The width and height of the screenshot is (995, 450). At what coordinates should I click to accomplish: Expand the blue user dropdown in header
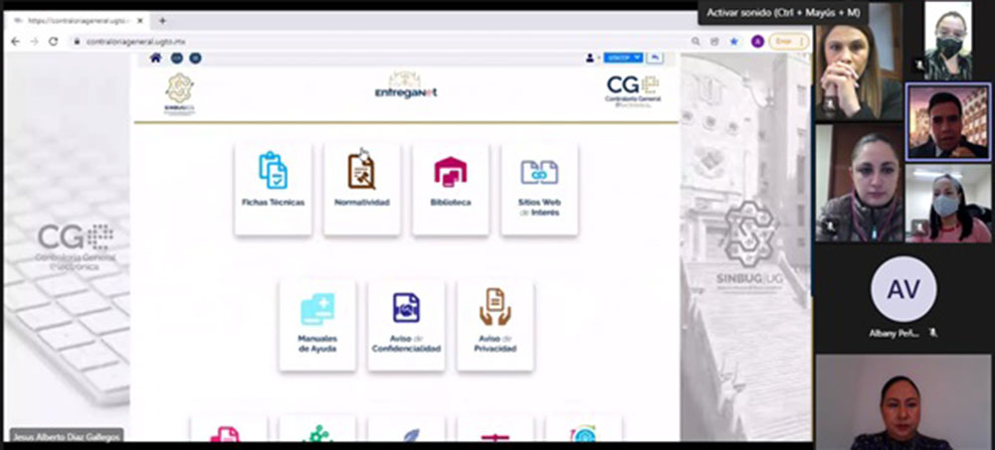pyautogui.click(x=624, y=58)
